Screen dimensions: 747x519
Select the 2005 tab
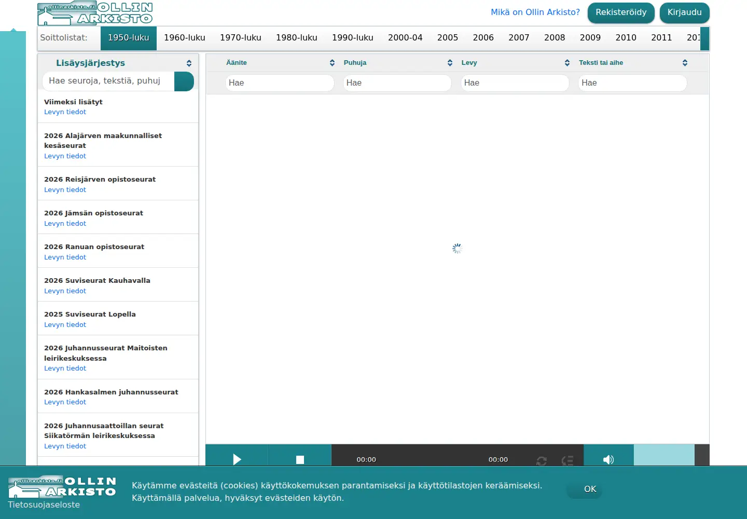pyautogui.click(x=448, y=38)
